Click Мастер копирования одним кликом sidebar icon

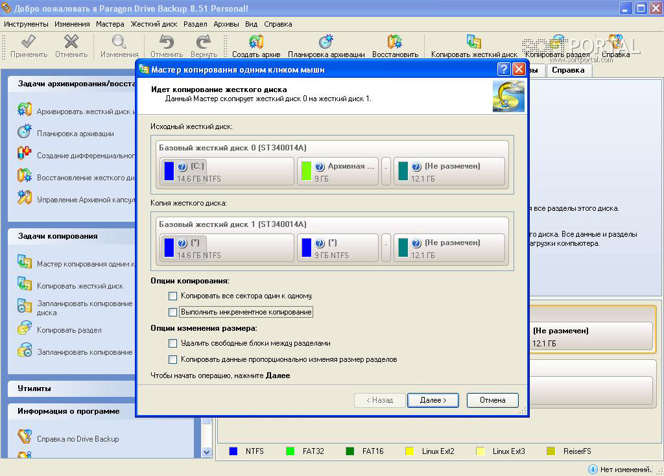[x=25, y=262]
